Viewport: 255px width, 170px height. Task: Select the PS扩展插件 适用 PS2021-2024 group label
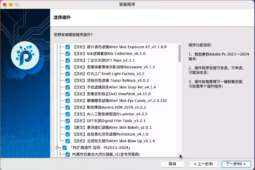tap(101, 148)
